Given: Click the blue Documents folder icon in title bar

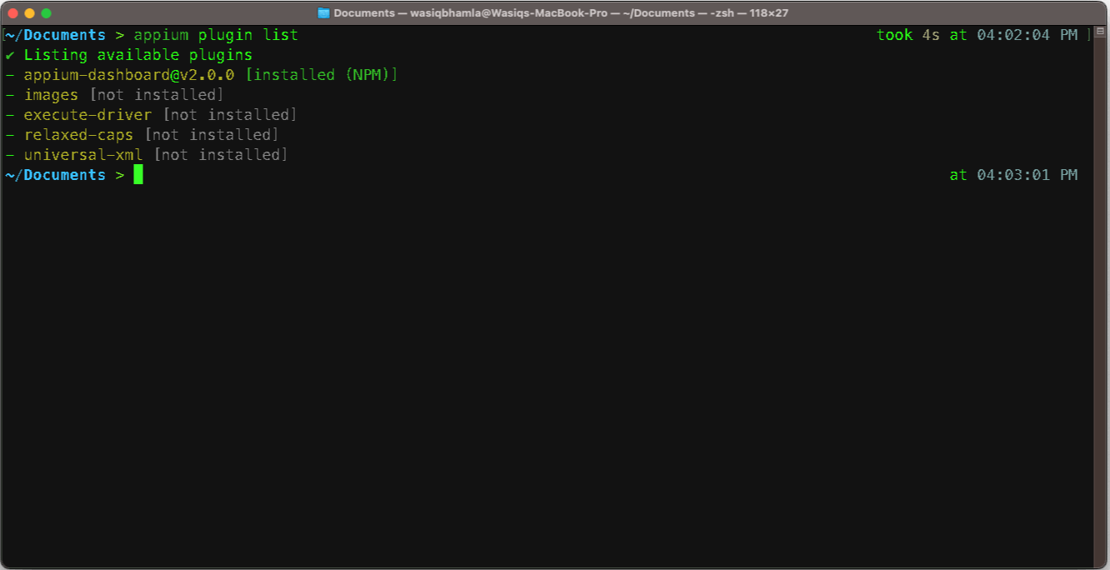Looking at the screenshot, I should (x=322, y=12).
